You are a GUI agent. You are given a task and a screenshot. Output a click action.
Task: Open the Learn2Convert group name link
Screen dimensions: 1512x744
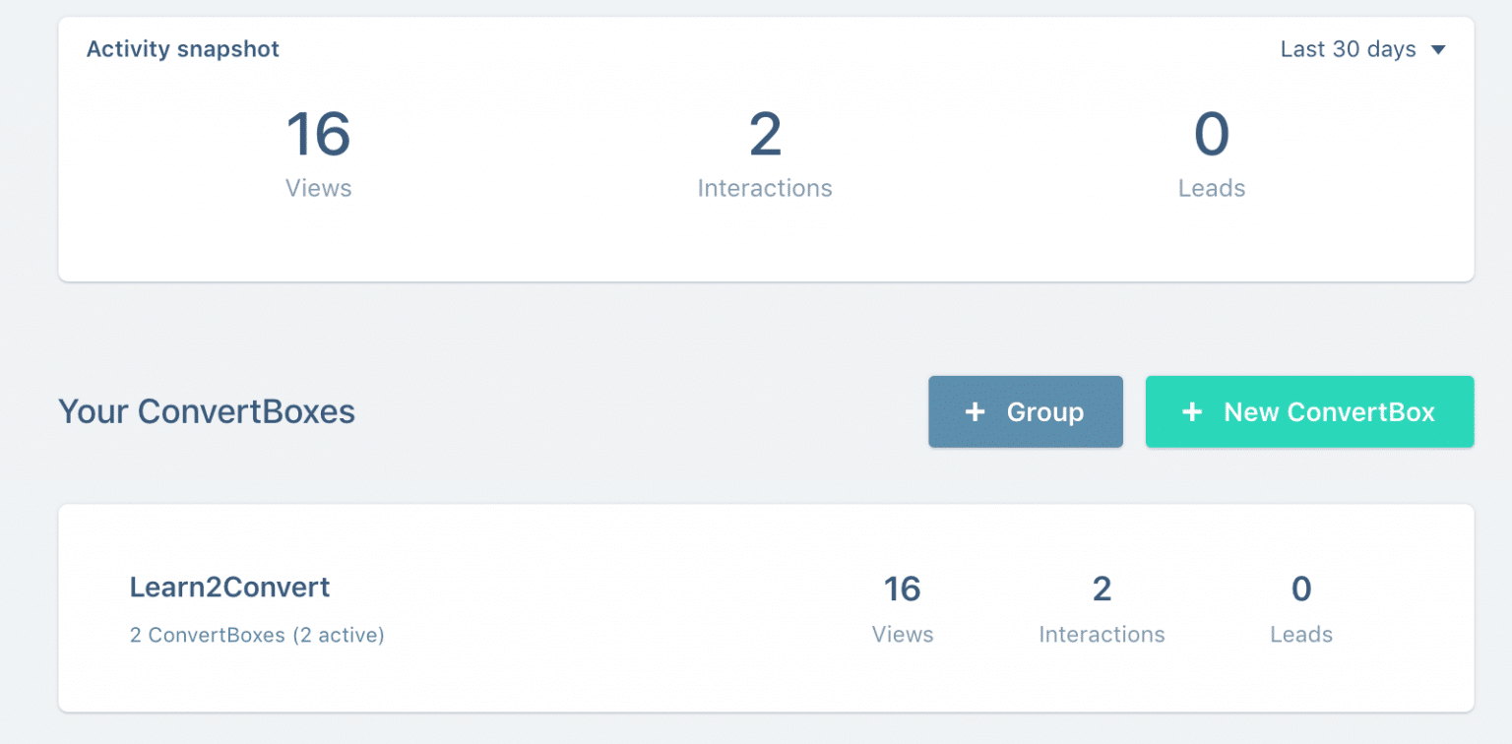coord(230,587)
